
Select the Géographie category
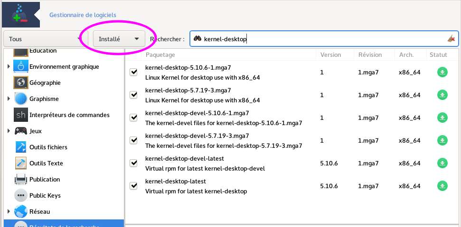45,83
